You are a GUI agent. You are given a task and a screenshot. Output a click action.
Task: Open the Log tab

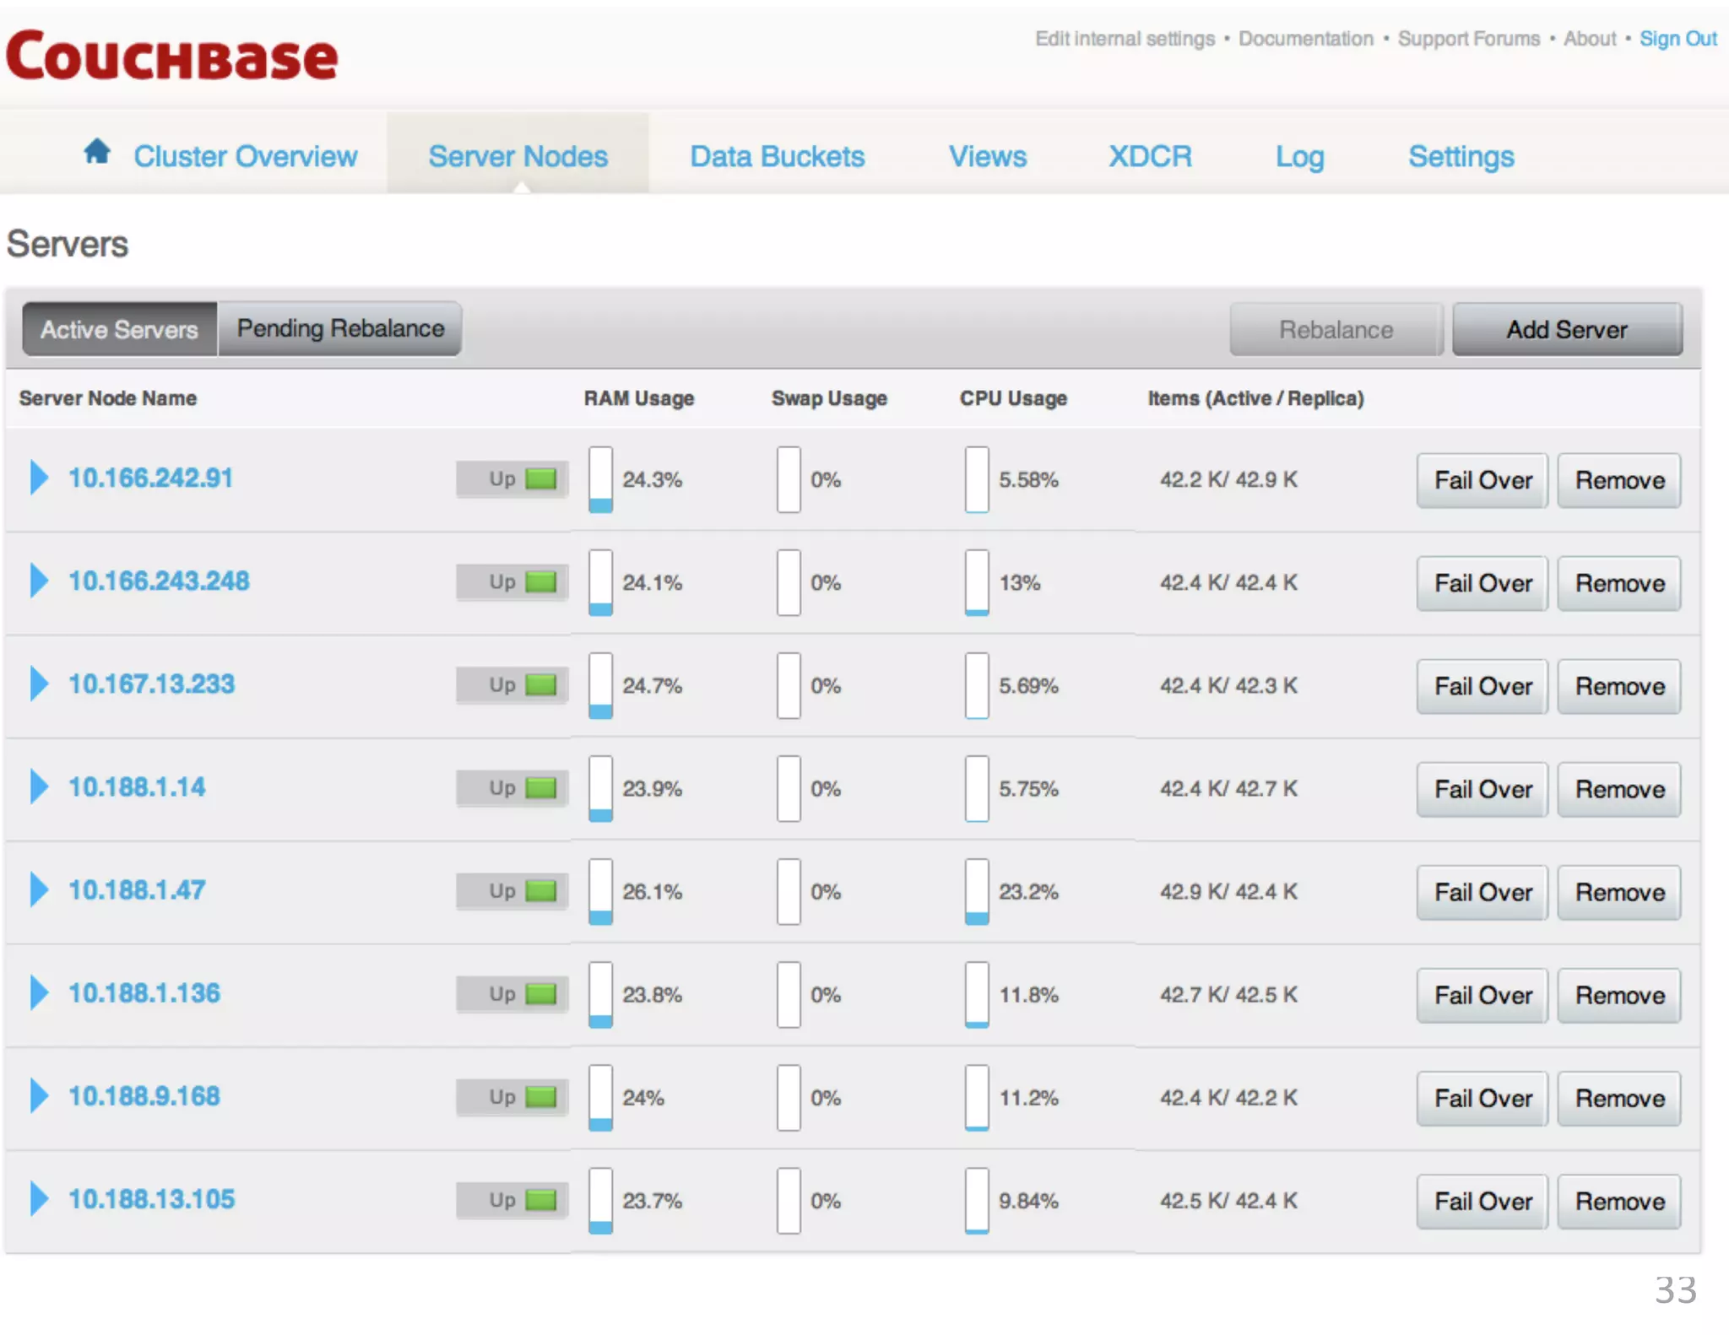pyautogui.click(x=1300, y=157)
